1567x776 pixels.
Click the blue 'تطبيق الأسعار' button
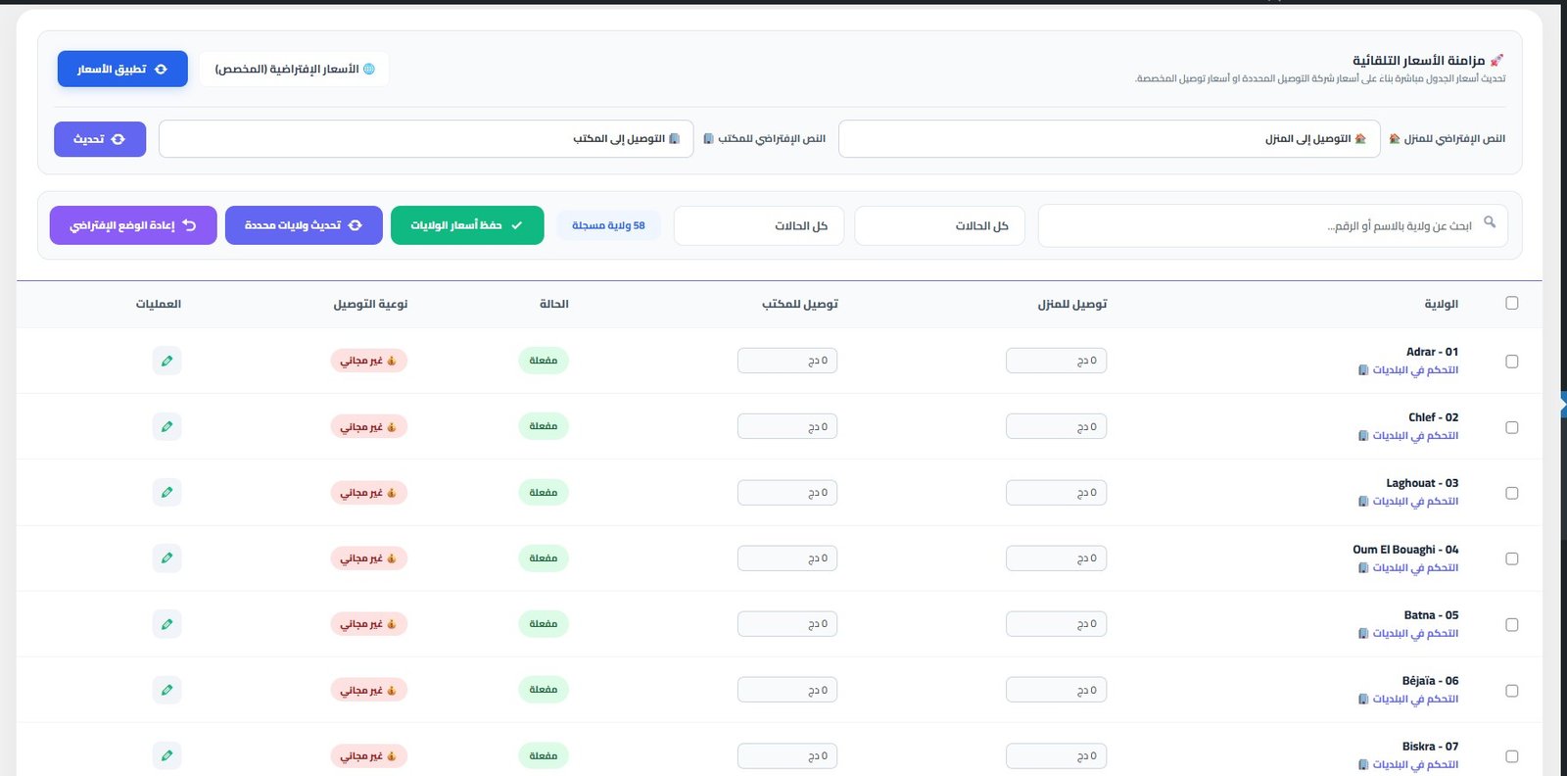pos(122,70)
